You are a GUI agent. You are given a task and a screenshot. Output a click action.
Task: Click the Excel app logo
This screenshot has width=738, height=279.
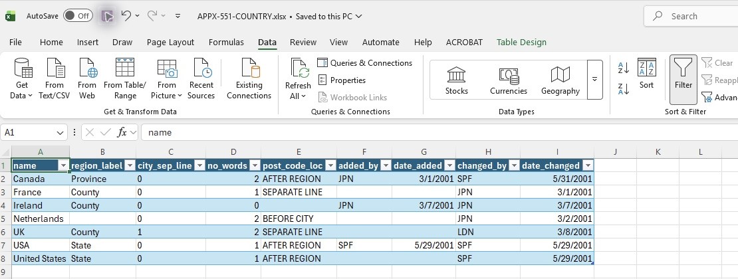click(x=11, y=16)
